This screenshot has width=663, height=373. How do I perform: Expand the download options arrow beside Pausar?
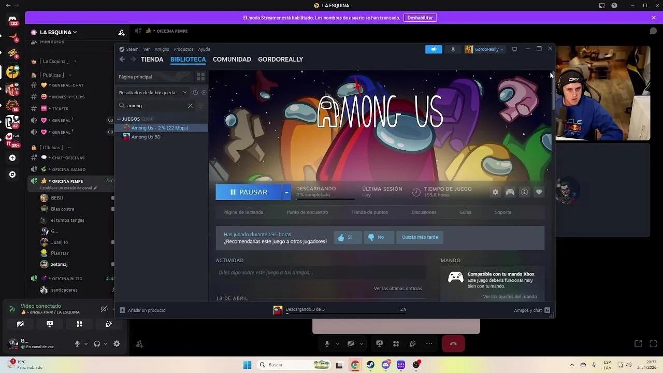[286, 192]
